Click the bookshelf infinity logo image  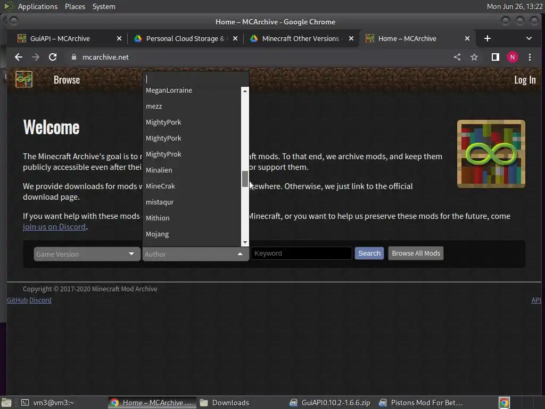491,154
